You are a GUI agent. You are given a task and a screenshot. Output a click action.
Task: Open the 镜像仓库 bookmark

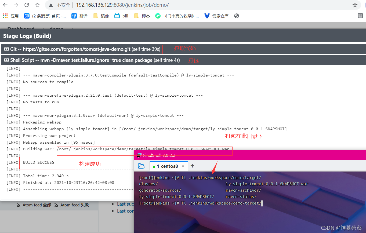(x=216, y=16)
